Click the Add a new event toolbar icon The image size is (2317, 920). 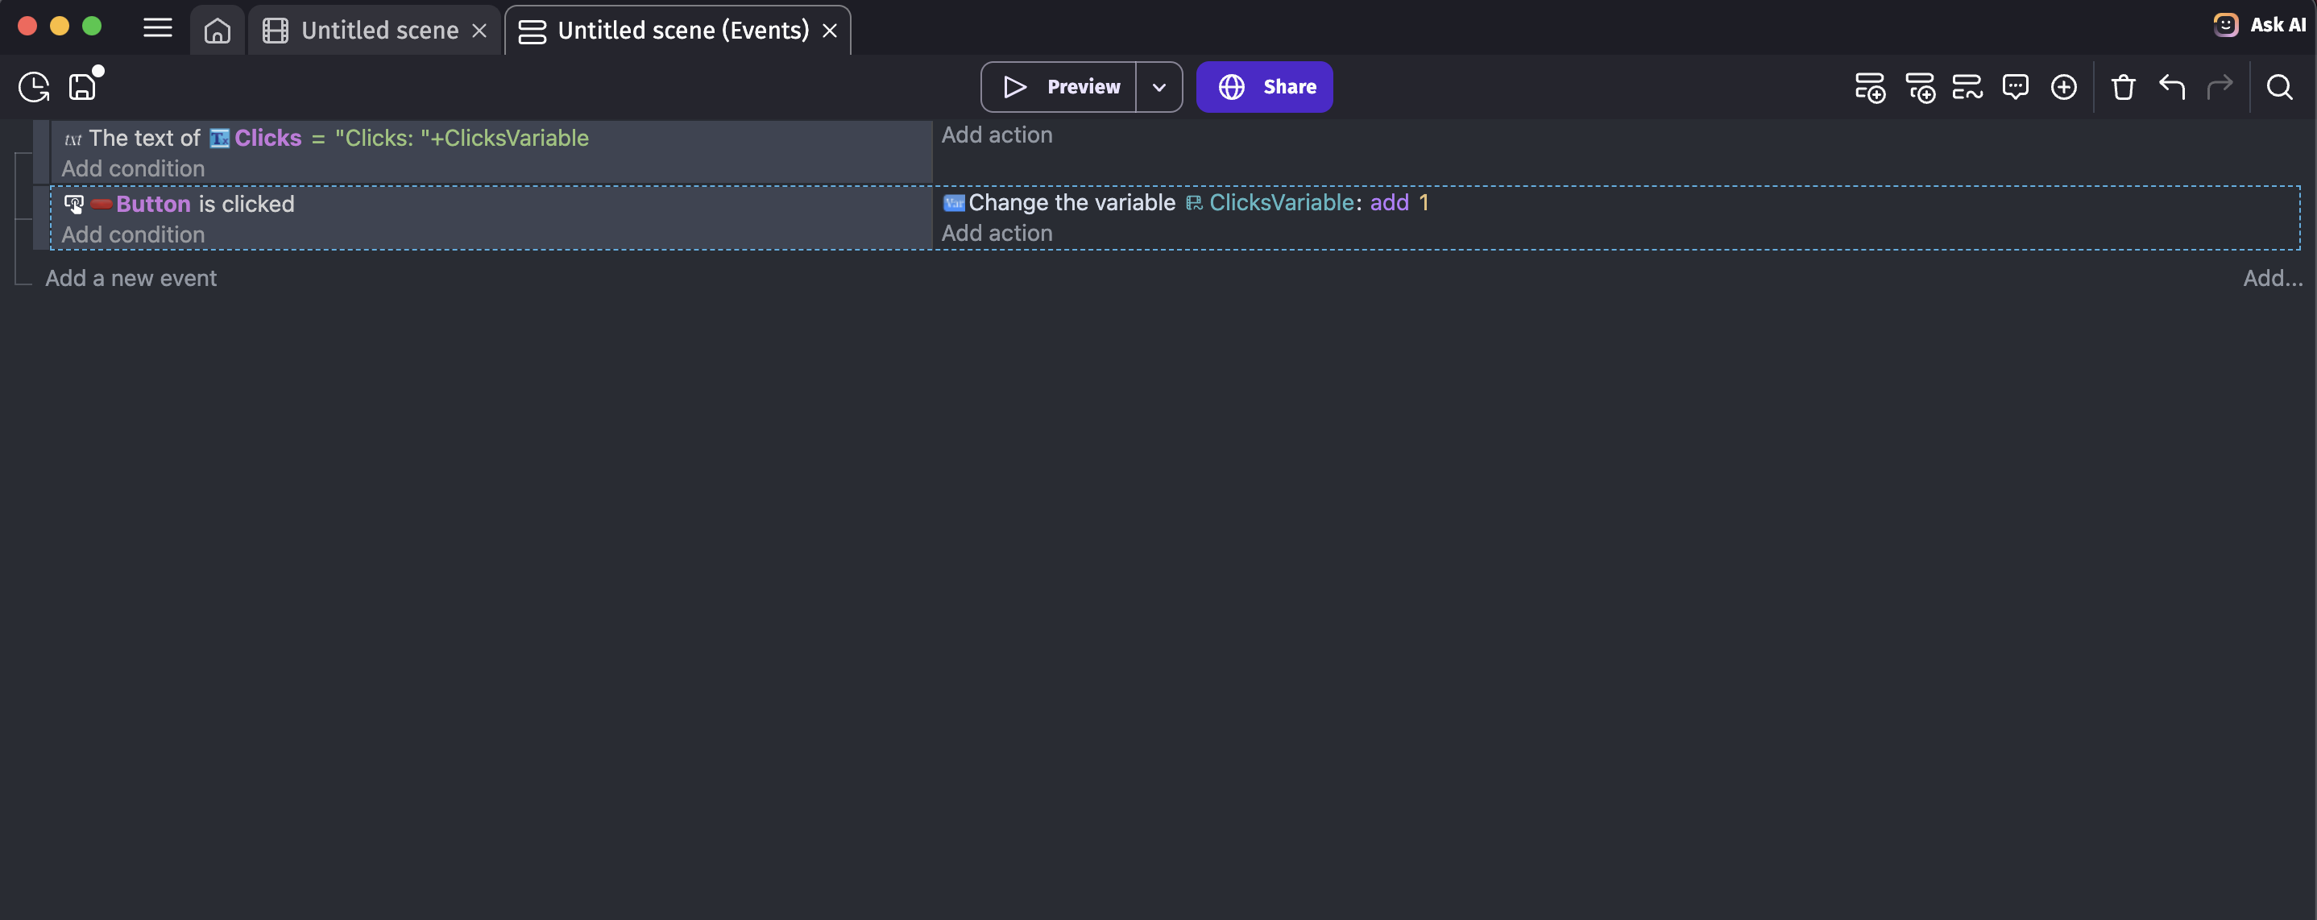(1869, 87)
